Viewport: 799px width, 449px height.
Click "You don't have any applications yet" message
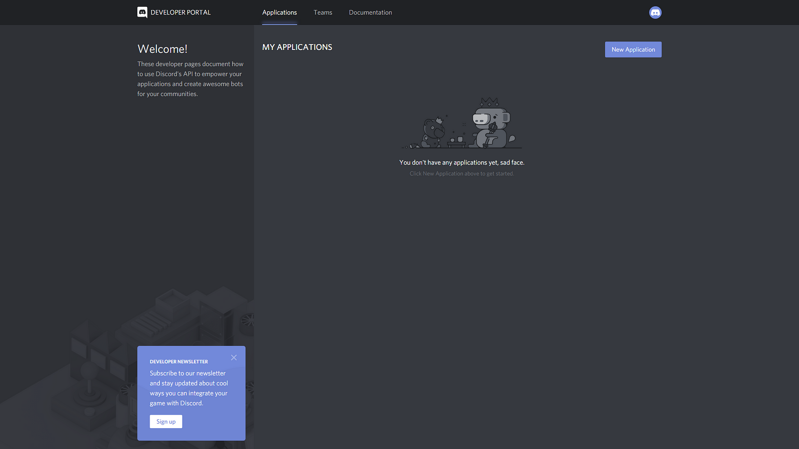click(x=462, y=162)
